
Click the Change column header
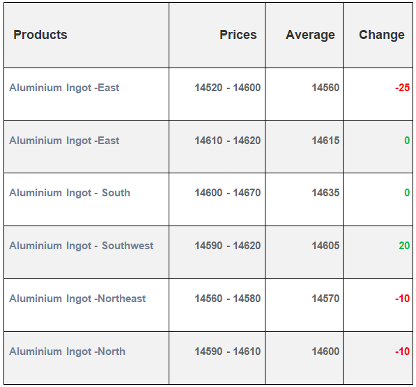[x=382, y=35]
